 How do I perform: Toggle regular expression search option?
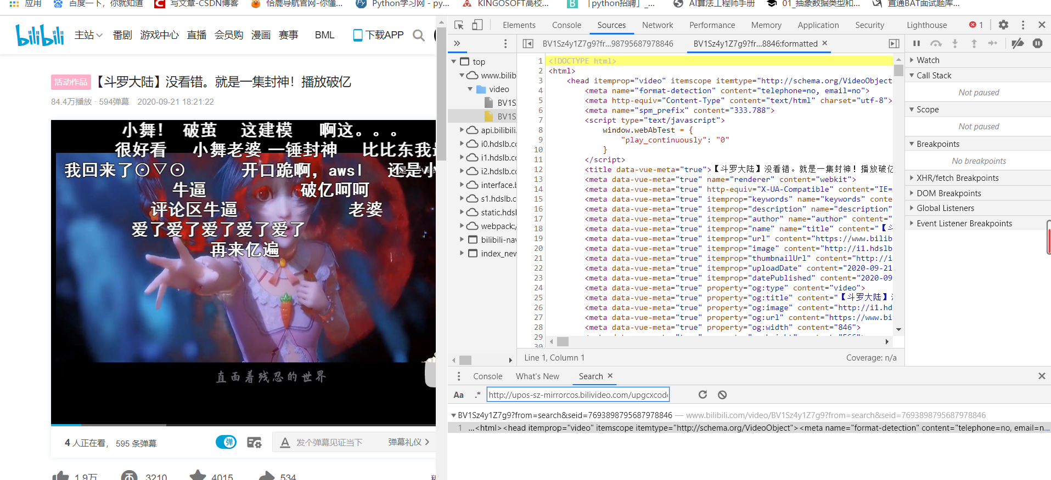[477, 395]
